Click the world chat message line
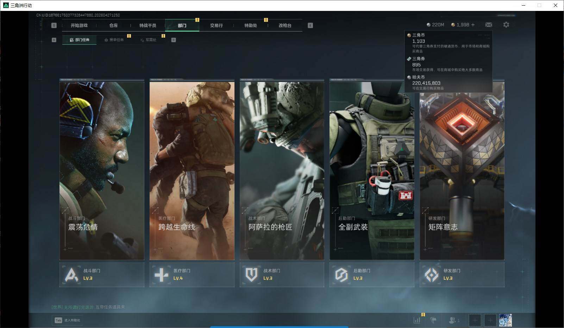The height and width of the screenshot is (328, 564). point(88,307)
